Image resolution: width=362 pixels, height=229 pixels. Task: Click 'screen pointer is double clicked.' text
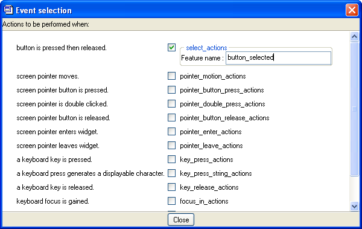click(x=62, y=104)
